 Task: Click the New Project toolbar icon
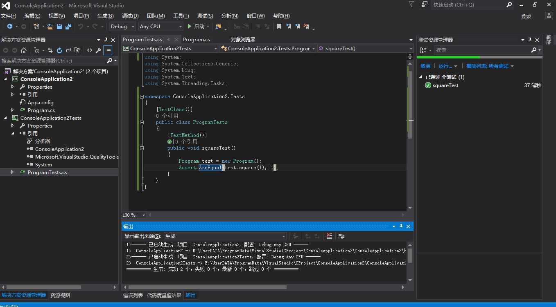coord(36,27)
